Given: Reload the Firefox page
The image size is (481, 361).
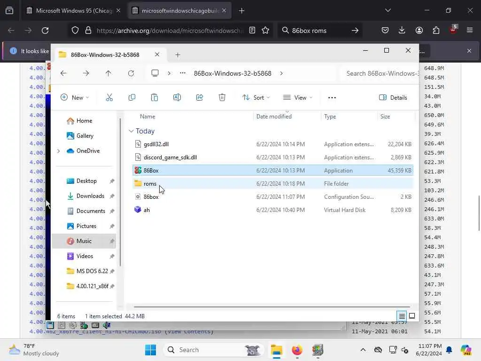Looking at the screenshot, I should [x=45, y=31].
